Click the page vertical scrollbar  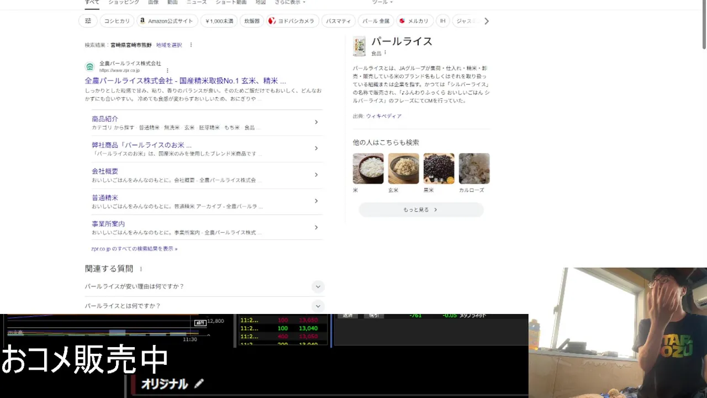tap(704, 25)
